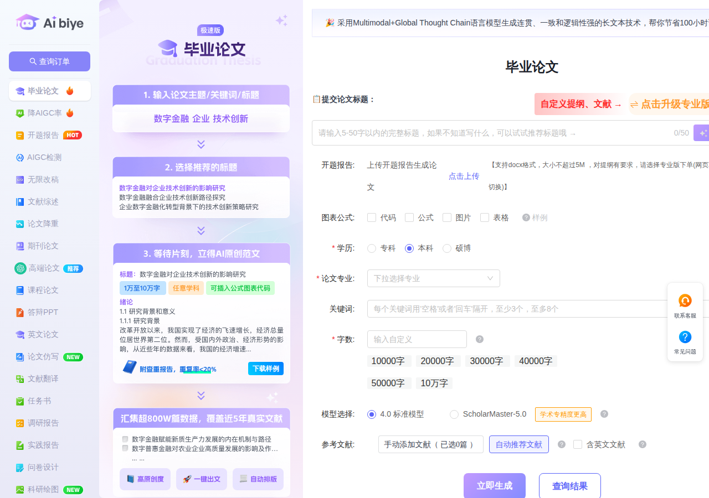Viewport: 709px width, 498px height.
Task: Click the 调研报告 sidebar icon
Action: 20,423
